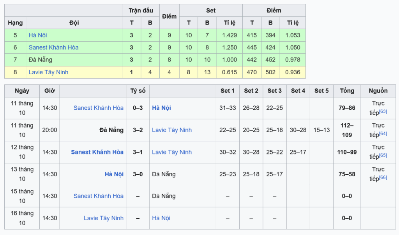Click source citation [66]
Viewport: 399px width, 235px height.
pos(383,178)
